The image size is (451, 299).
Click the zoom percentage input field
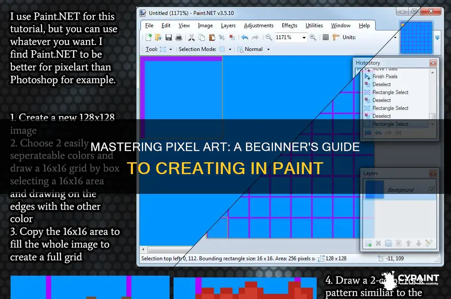pos(288,37)
